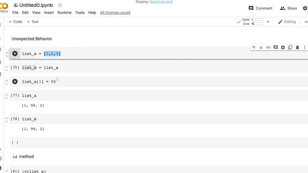Open more cell actions menu
308x173 pixels.
point(305,47)
